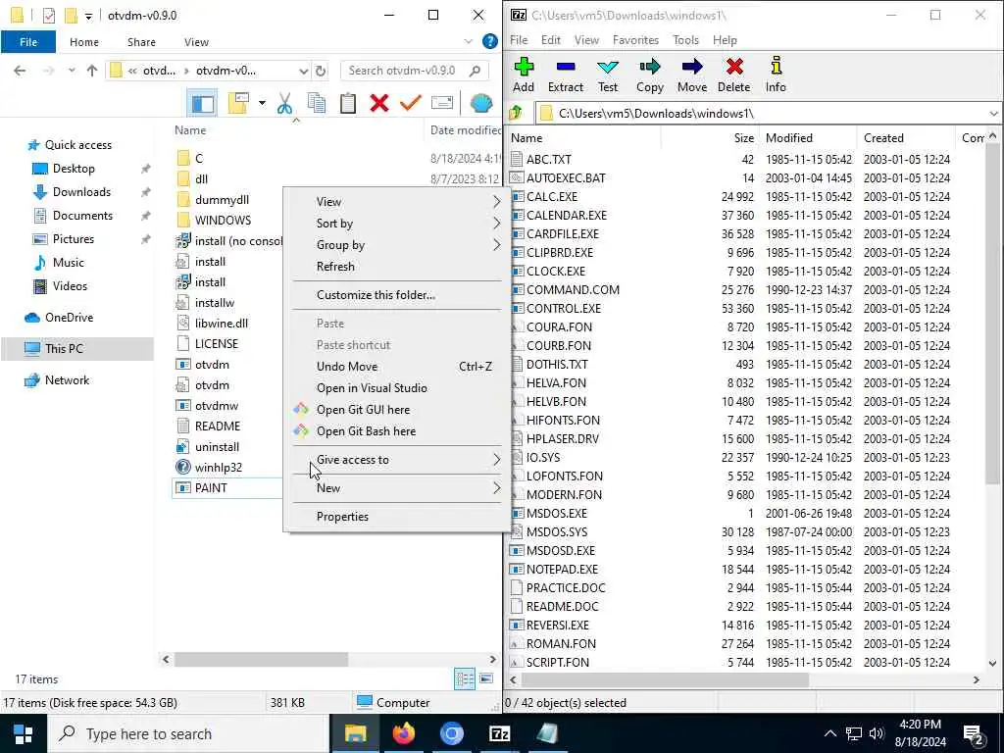
Task: Toggle the navigation pane icon in Explorer toolbar
Action: click(202, 103)
